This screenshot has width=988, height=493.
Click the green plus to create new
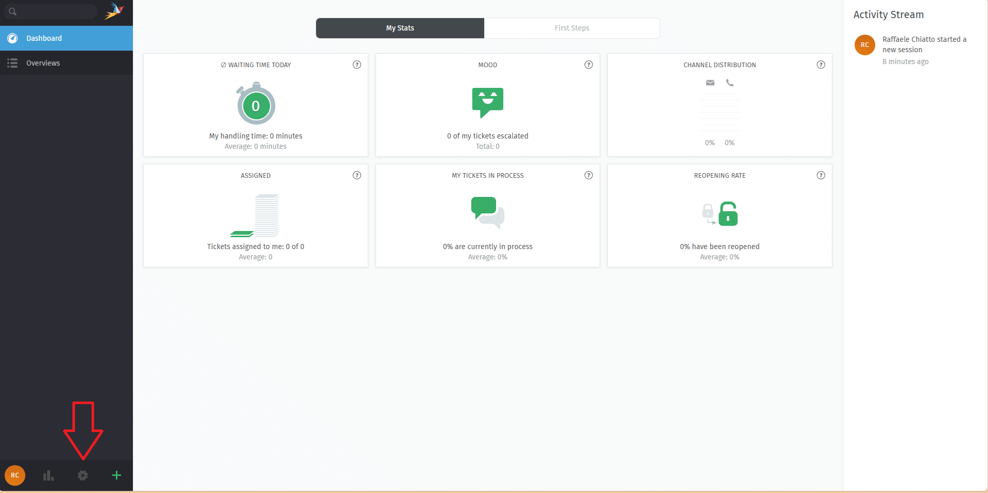(116, 475)
